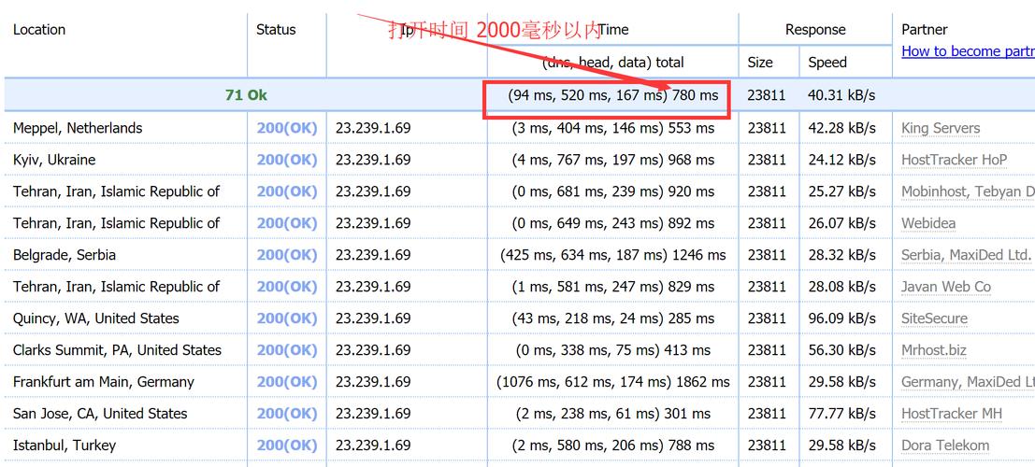Visit the SiteSecure partner link
The image size is (1035, 467).
tap(934, 318)
